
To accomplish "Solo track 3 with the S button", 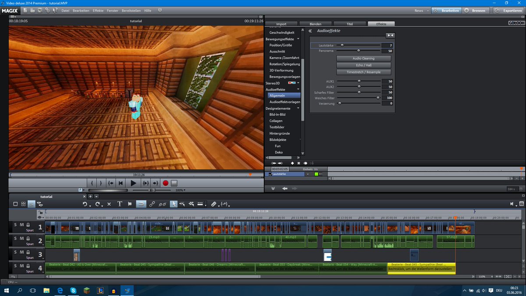I will pos(15,252).
